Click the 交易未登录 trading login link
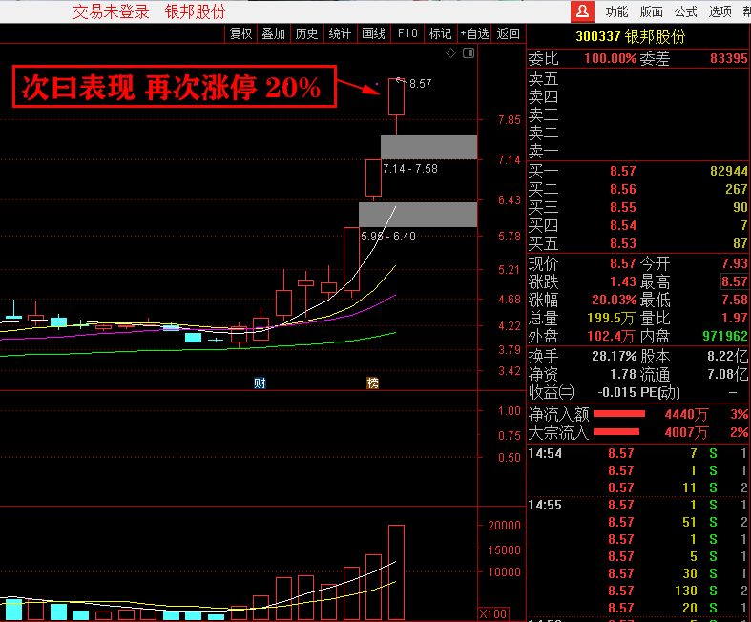Viewport: 751px width, 622px height. pyautogui.click(x=112, y=11)
